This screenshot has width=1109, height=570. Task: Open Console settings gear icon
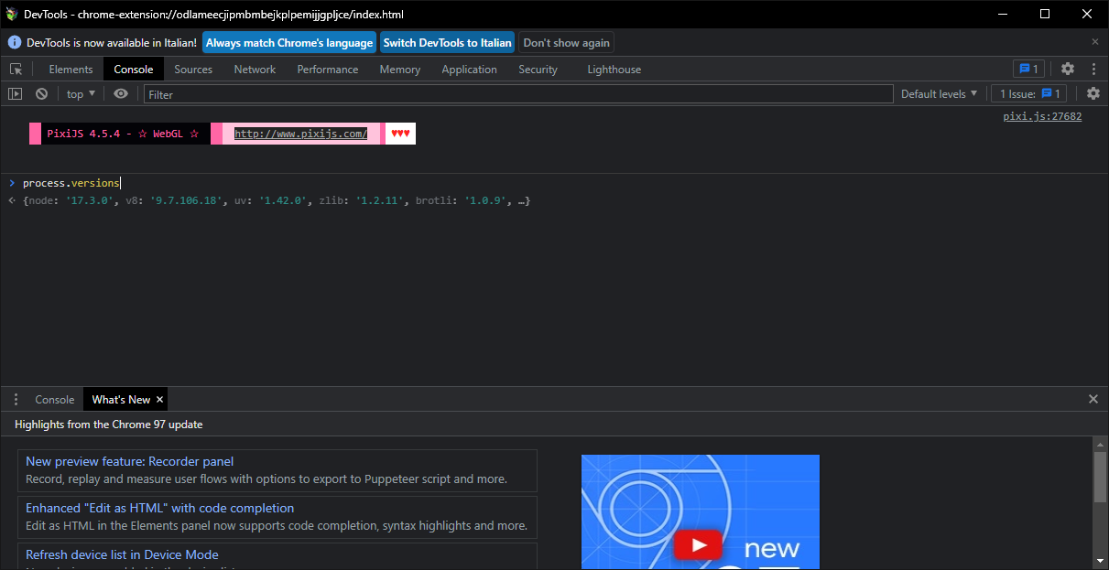point(1093,93)
